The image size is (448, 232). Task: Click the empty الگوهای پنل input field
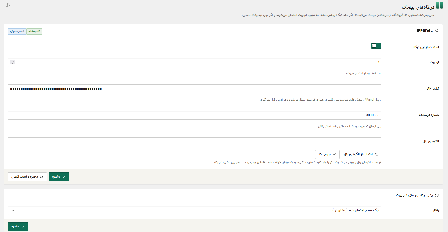click(x=195, y=142)
